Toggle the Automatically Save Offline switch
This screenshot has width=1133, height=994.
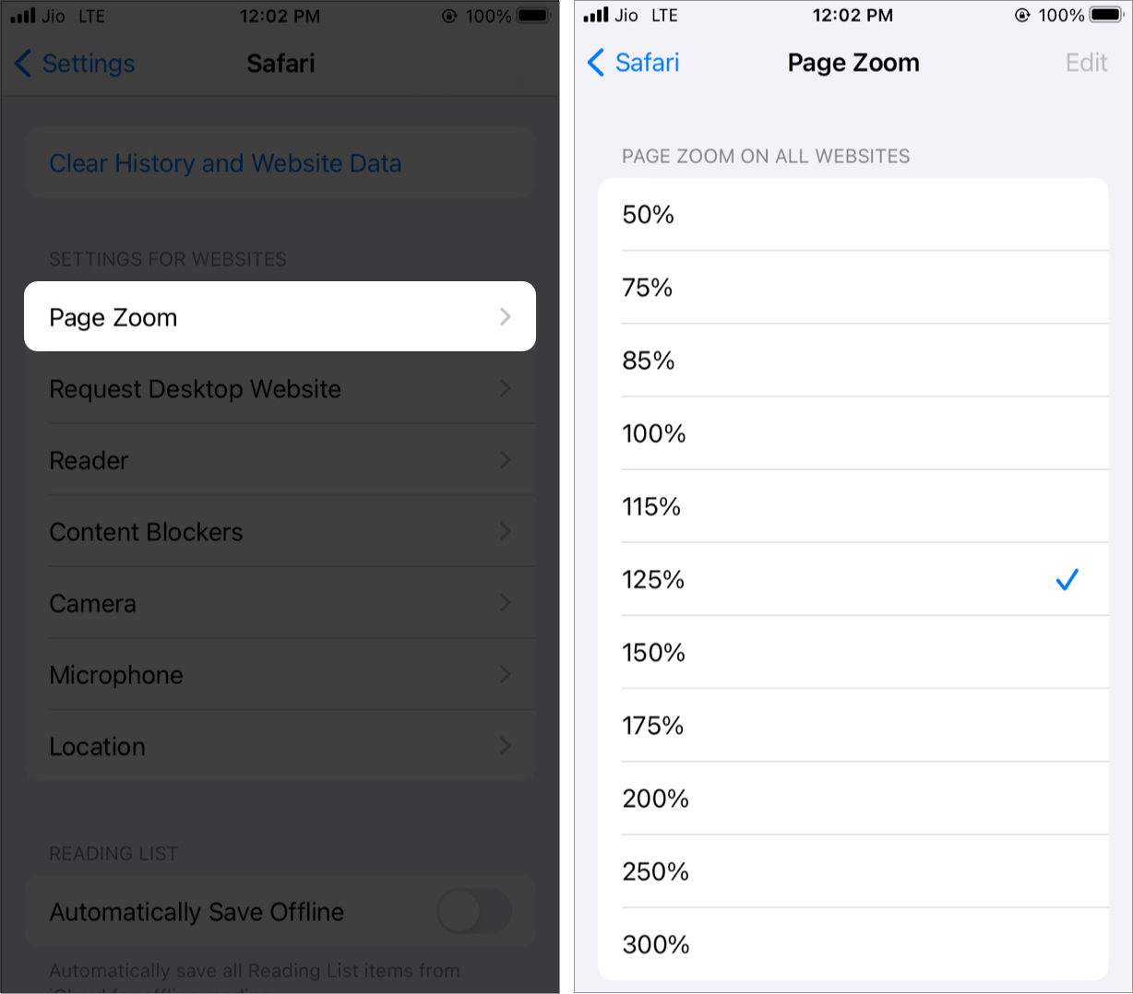click(474, 912)
